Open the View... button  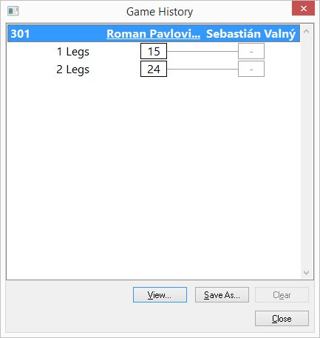click(160, 295)
